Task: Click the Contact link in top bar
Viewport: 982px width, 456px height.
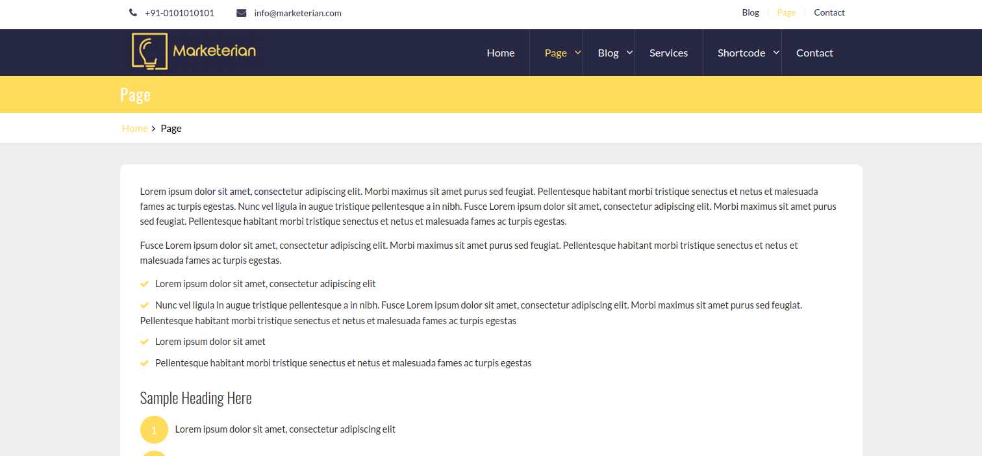Action: 829,12
